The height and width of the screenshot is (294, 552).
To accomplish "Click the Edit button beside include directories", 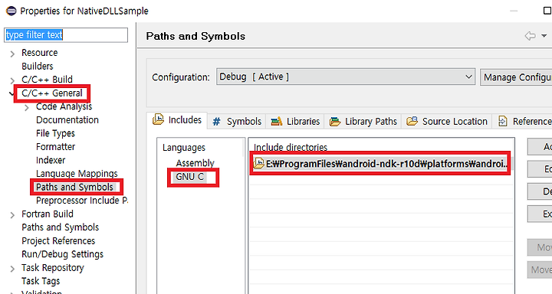I will point(540,169).
